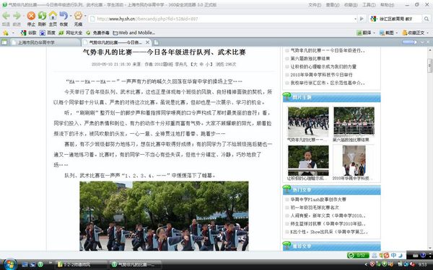The width and height of the screenshot is (433, 270).
Task: Open hot article 华育中学Flash故事创作大赛
Action: tap(318, 199)
